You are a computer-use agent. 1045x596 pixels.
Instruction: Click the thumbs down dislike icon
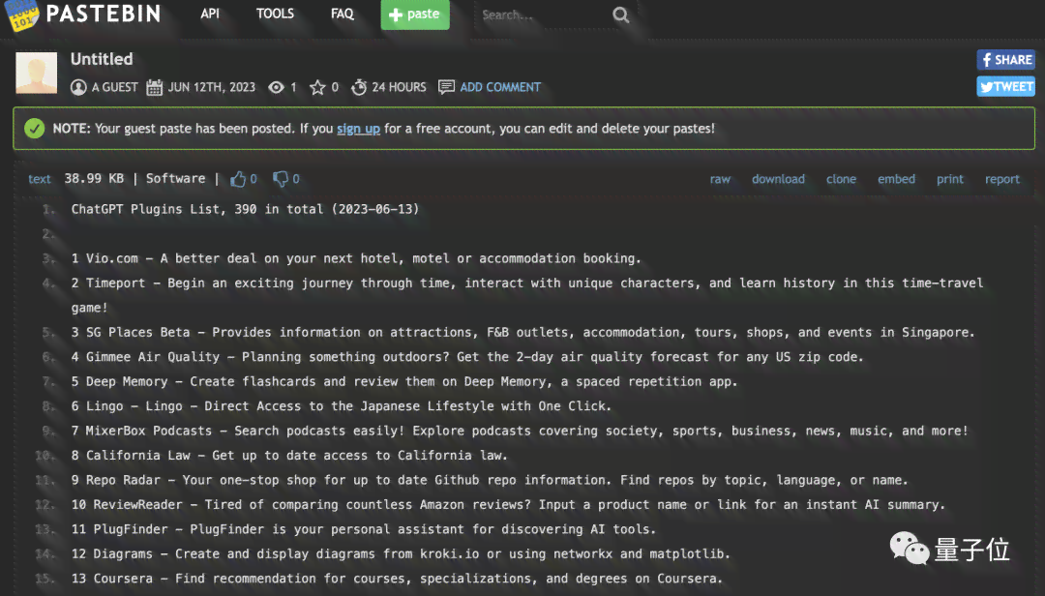(281, 179)
